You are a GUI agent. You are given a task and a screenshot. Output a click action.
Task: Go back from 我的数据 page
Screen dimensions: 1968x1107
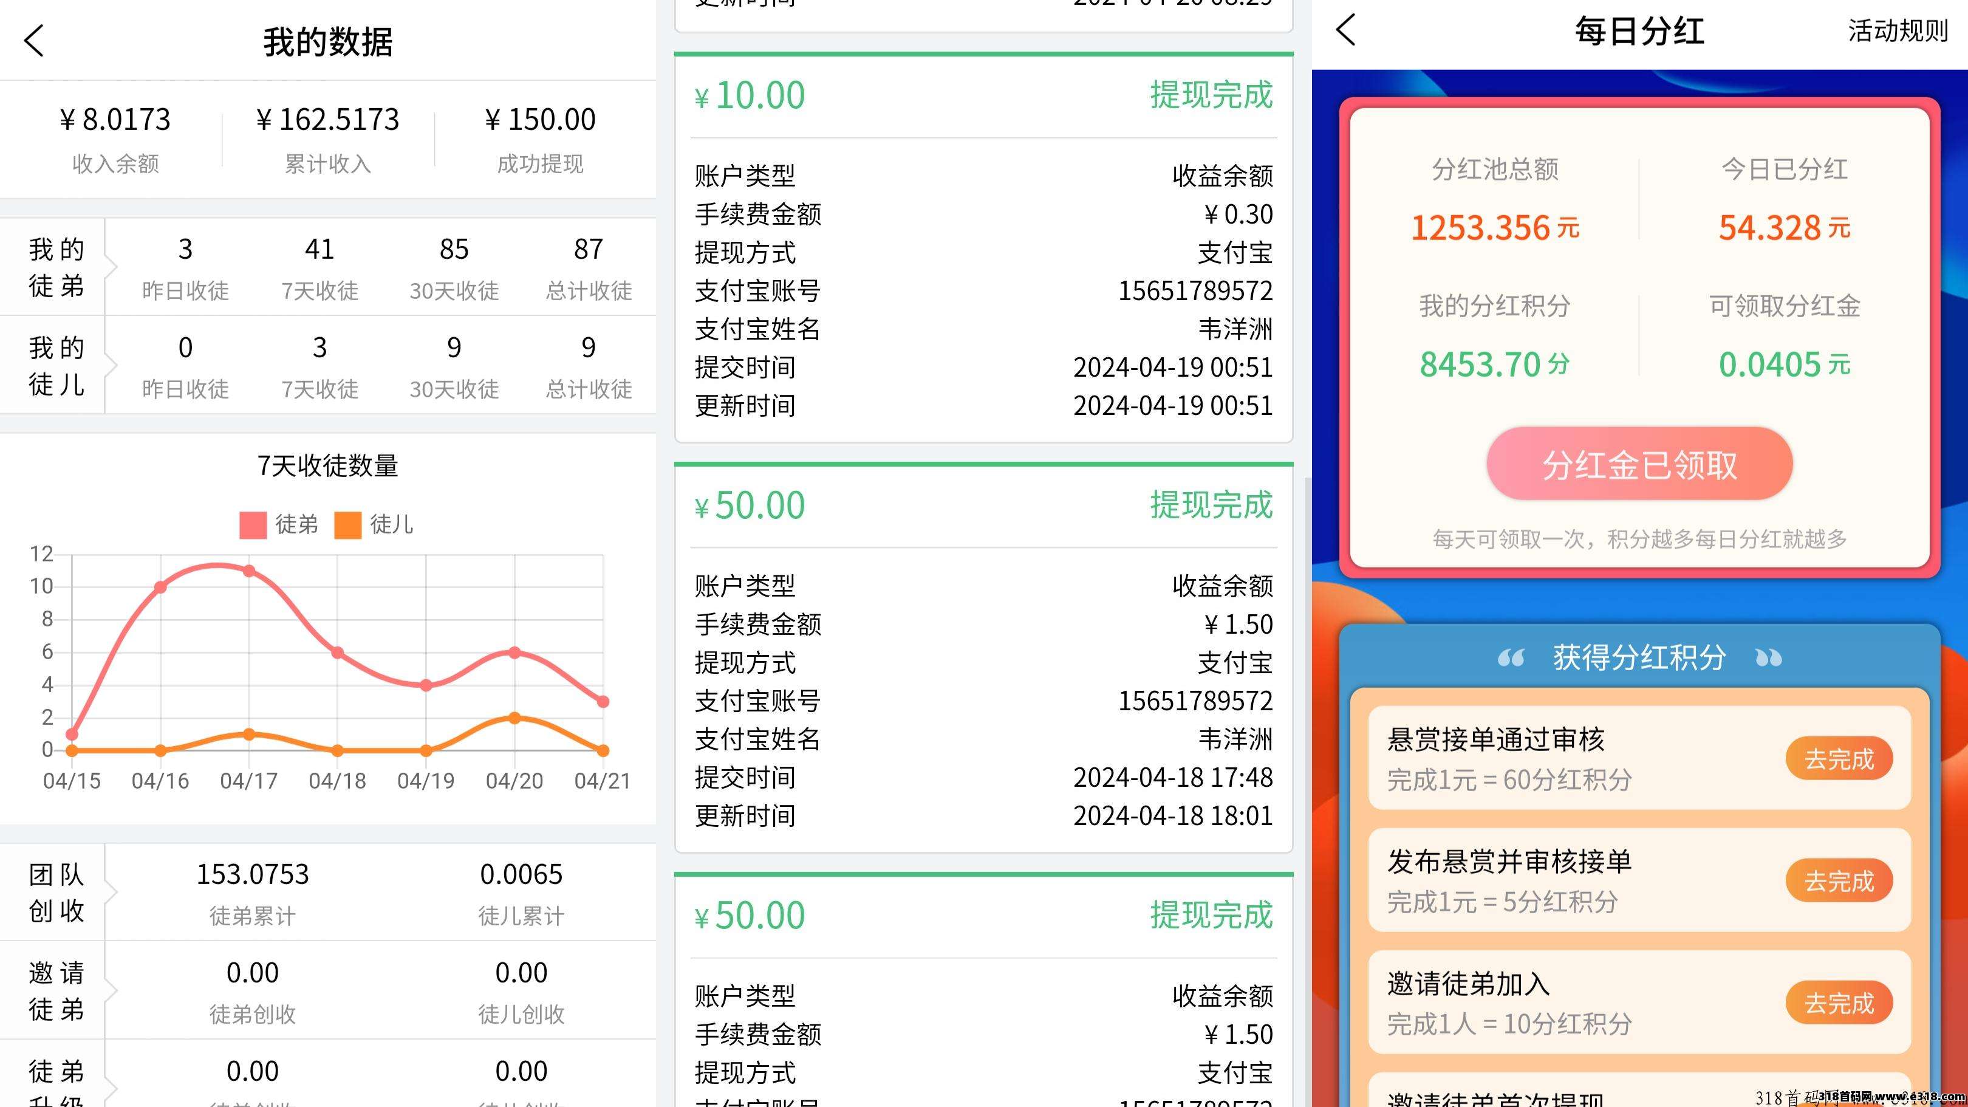35,41
